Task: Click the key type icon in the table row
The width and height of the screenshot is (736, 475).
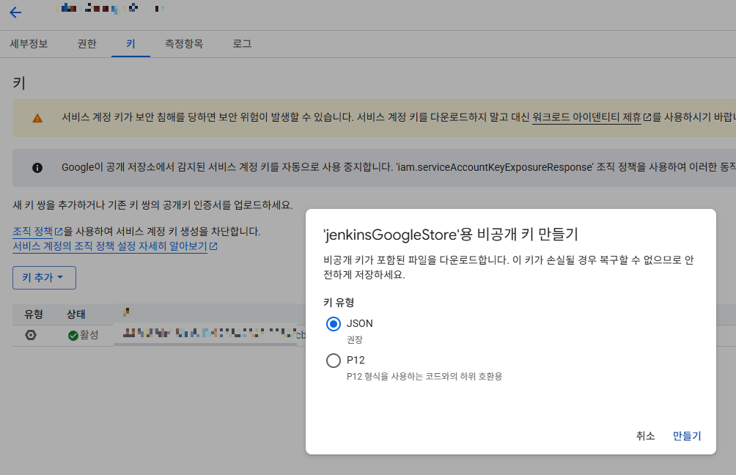Action: tap(31, 335)
